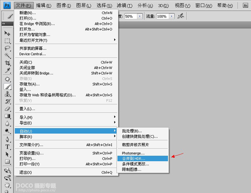Expand 最近打开文件(T) submenu
This screenshot has height=193, width=251.
click(x=66, y=40)
